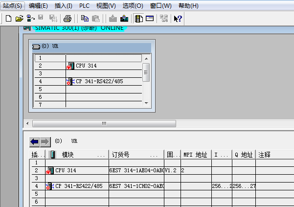The width and height of the screenshot is (294, 207).
Task: Click the greyed Save and Compile icon
Action: pyautogui.click(x=53, y=19)
